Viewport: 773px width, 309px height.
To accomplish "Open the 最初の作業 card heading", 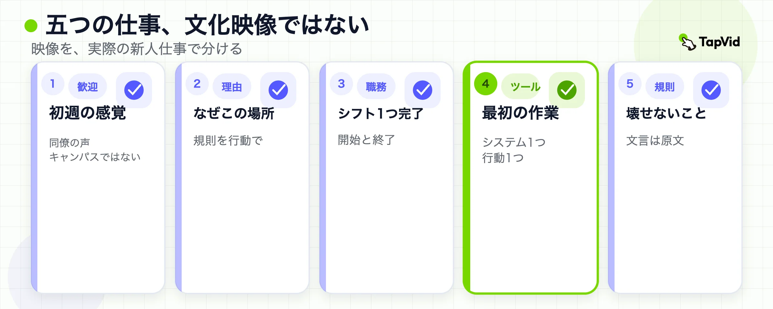I will tap(520, 113).
